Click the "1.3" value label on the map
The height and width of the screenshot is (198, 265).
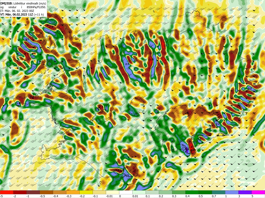coord(70,135)
